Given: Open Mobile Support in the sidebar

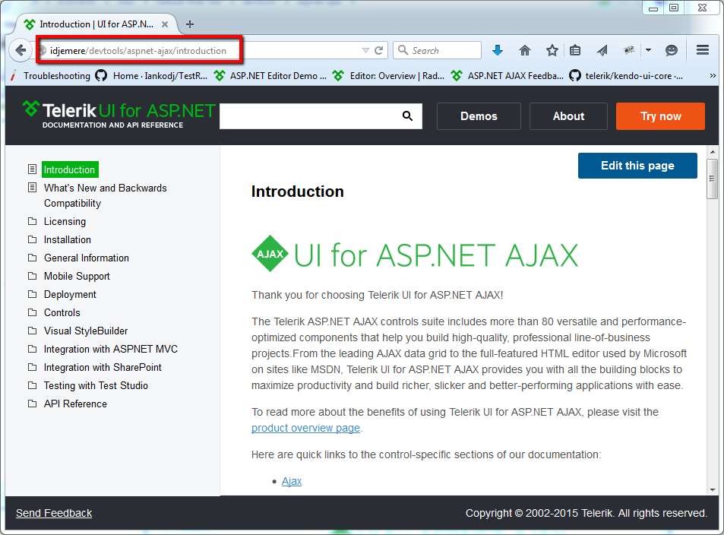Looking at the screenshot, I should pyautogui.click(x=77, y=276).
